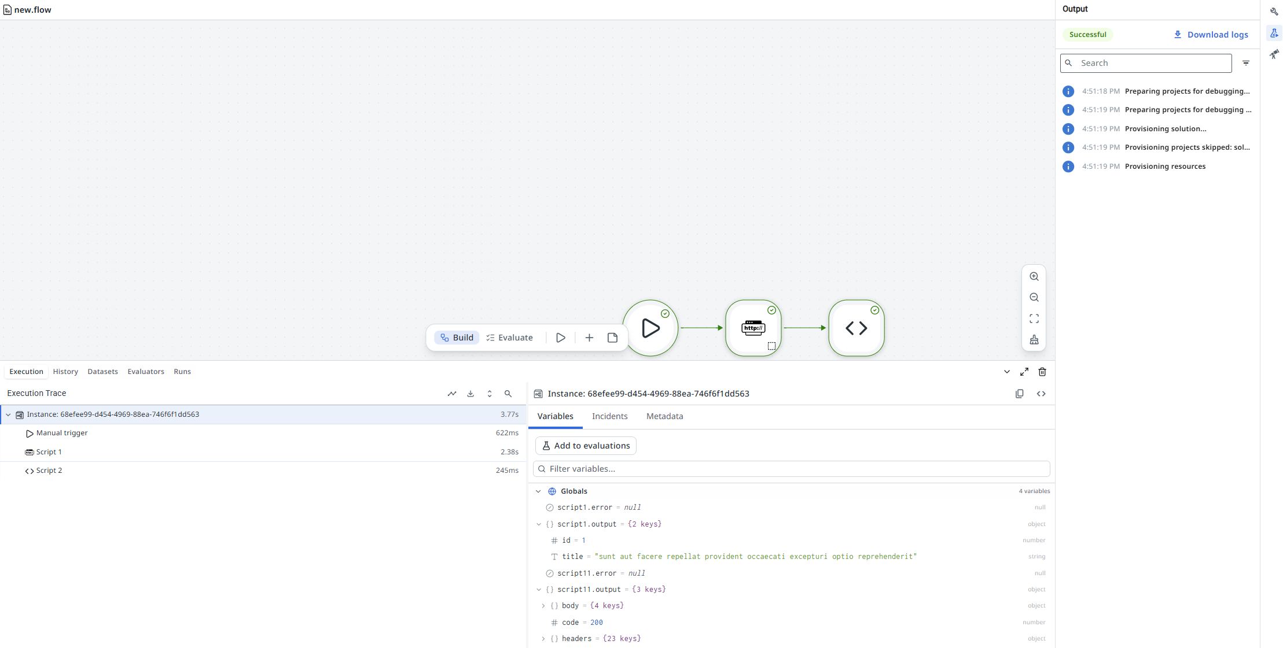Click the Globals globe icon
Screen dimensions: 1283x648
click(552, 491)
